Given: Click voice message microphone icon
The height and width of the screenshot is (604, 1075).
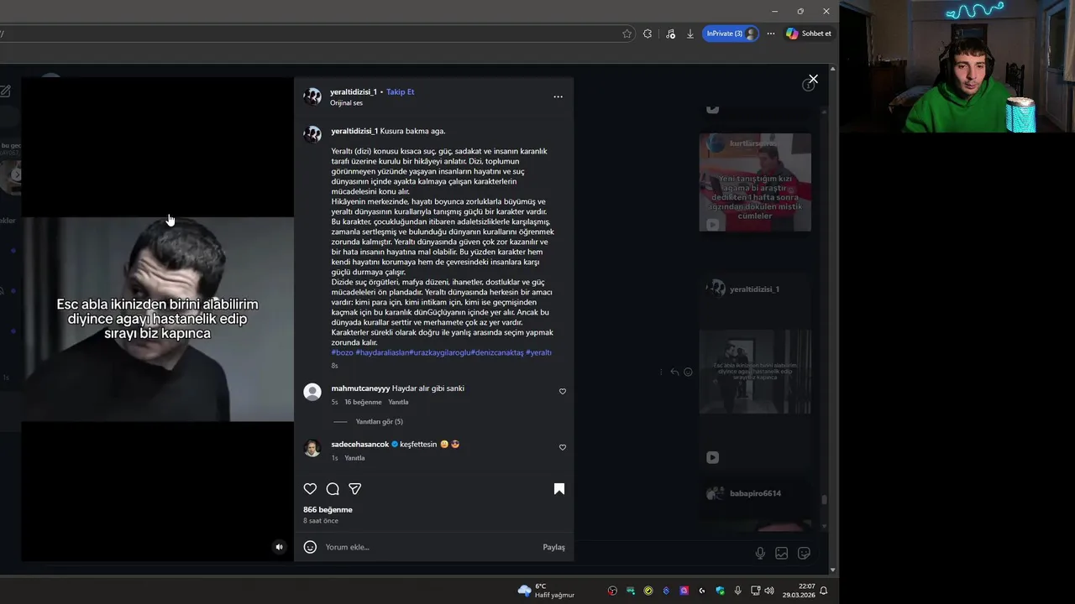Looking at the screenshot, I should [760, 553].
